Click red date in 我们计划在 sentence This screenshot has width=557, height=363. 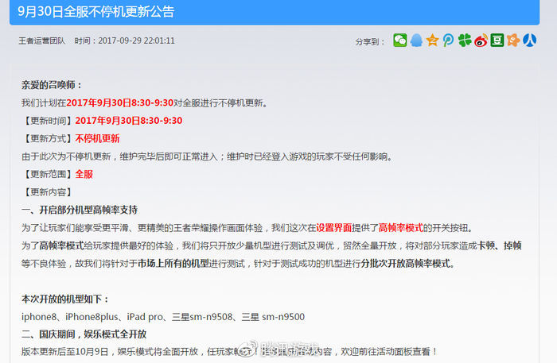[x=119, y=102]
